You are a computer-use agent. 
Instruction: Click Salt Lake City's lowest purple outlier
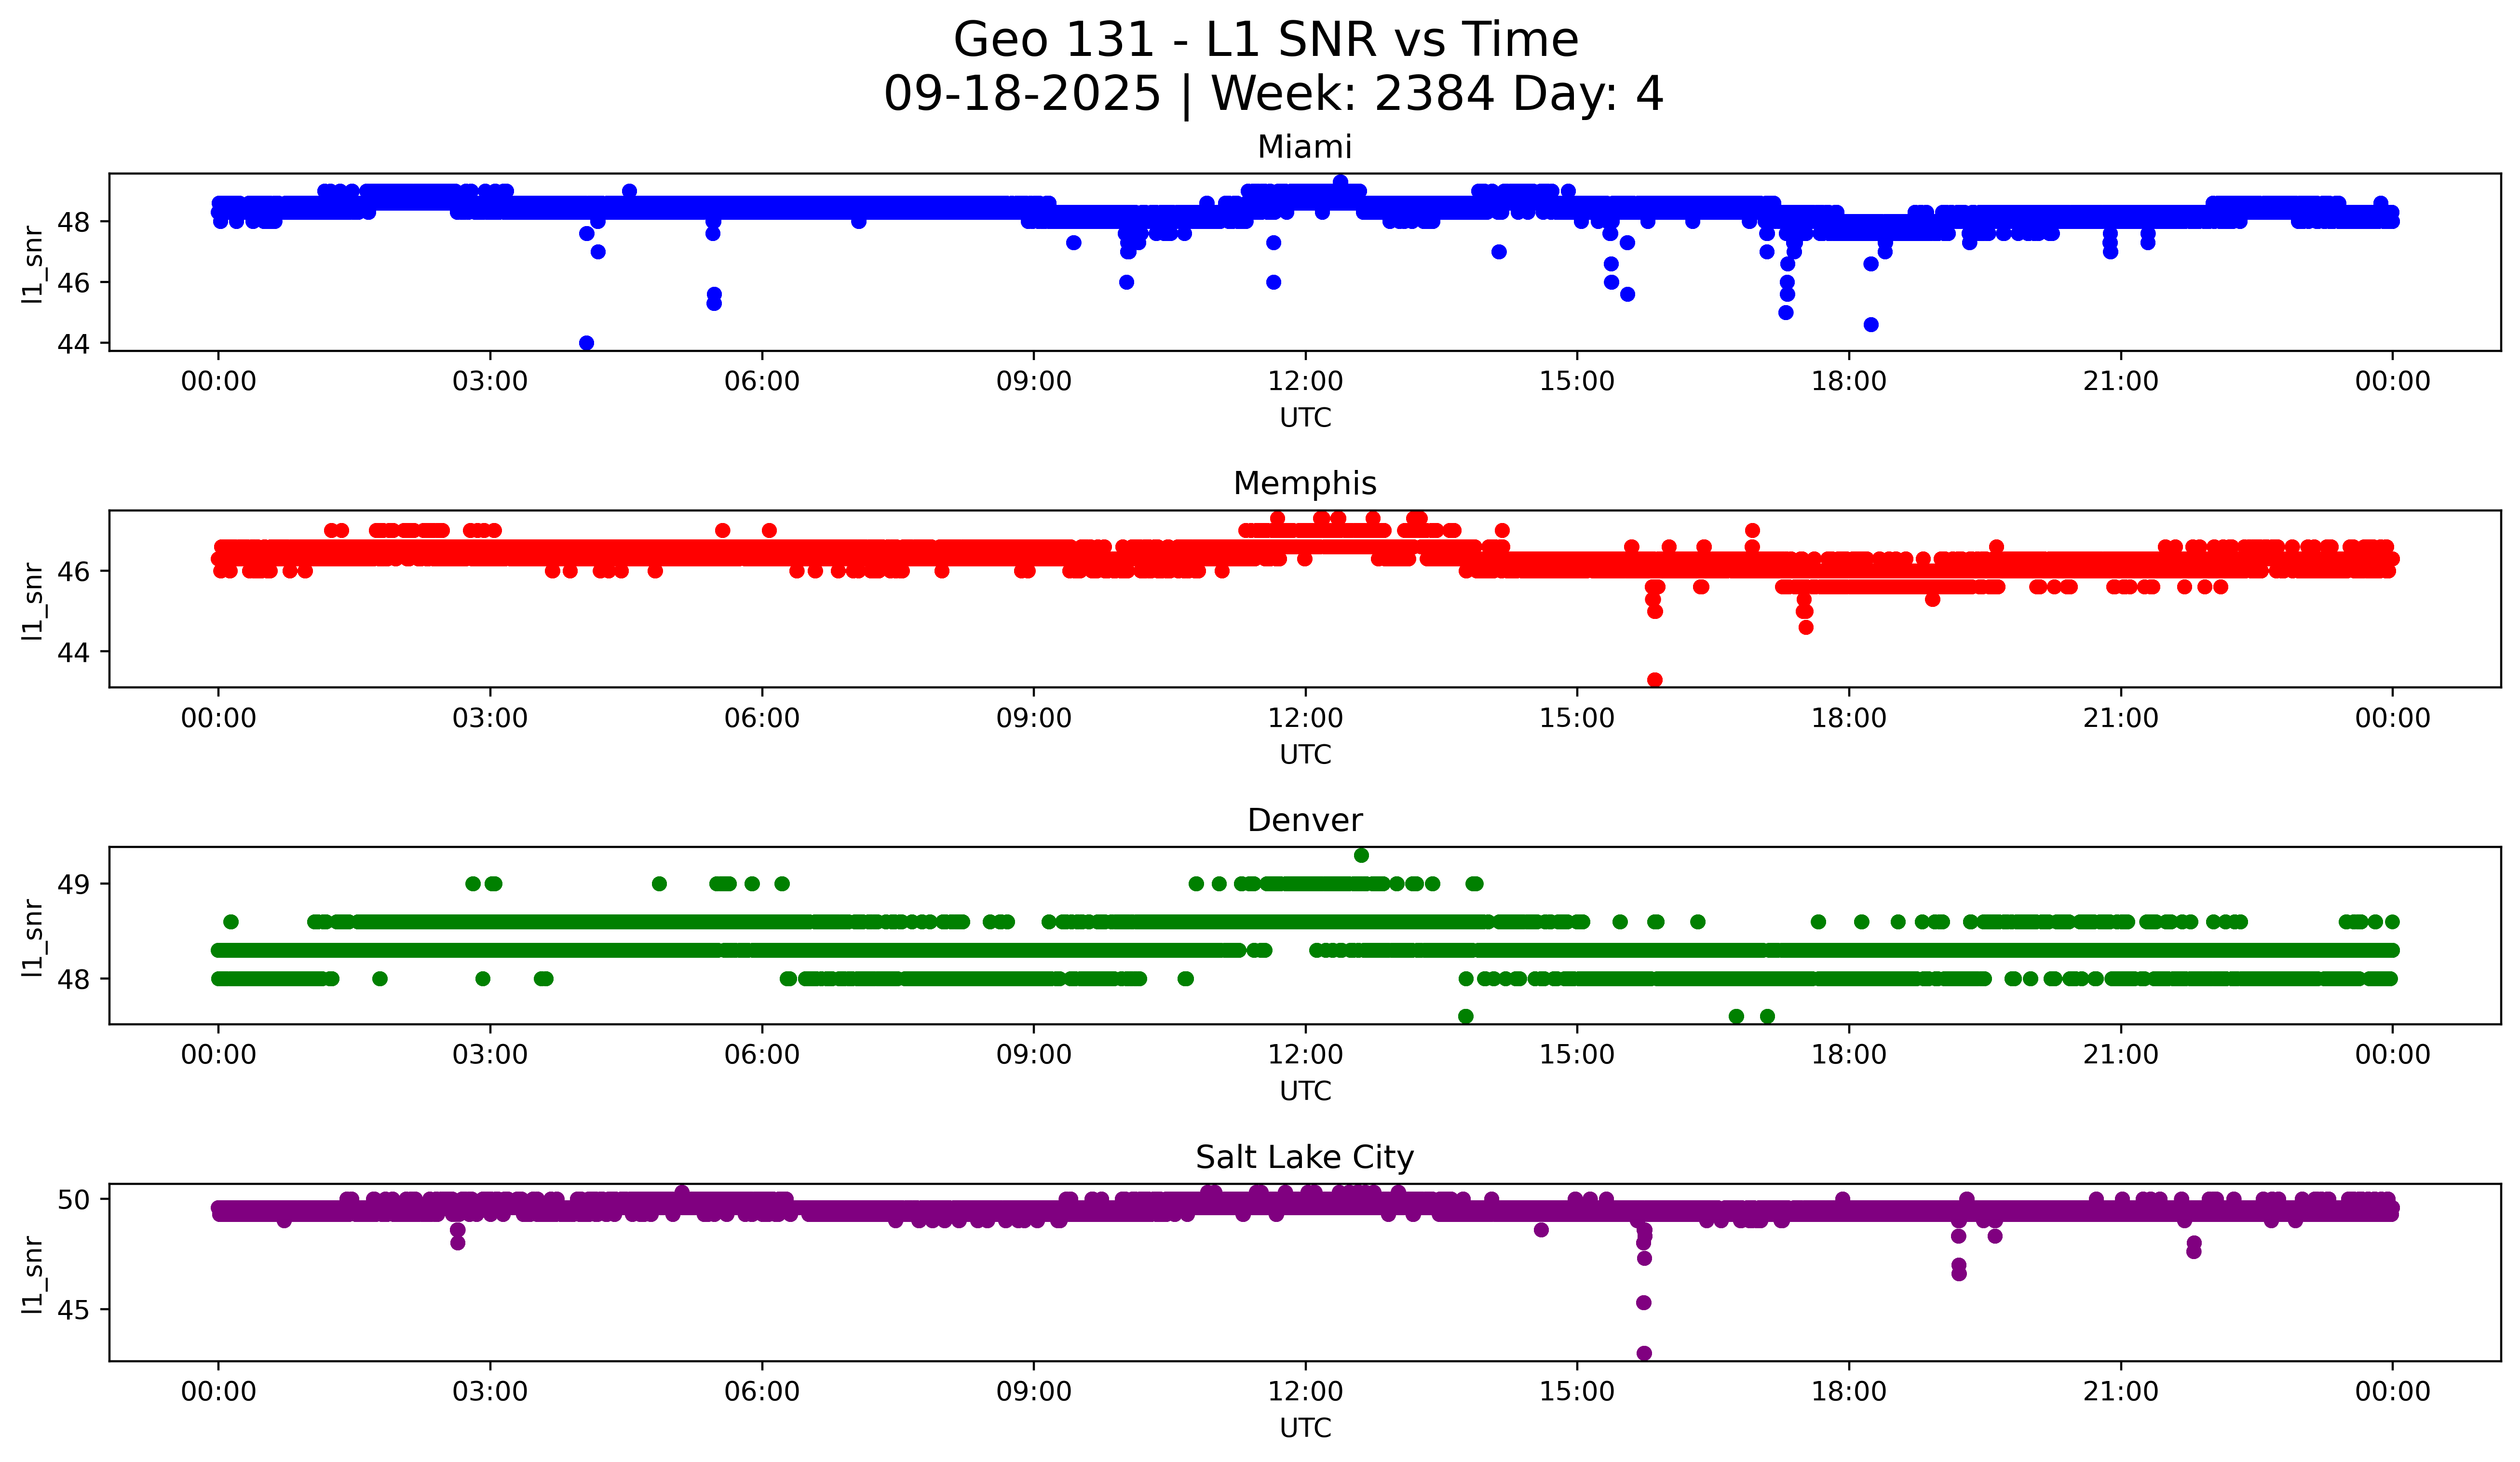(x=1644, y=1353)
